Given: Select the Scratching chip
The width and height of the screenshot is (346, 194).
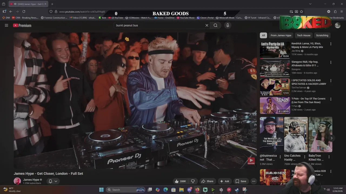Looking at the screenshot, I should click(322, 35).
